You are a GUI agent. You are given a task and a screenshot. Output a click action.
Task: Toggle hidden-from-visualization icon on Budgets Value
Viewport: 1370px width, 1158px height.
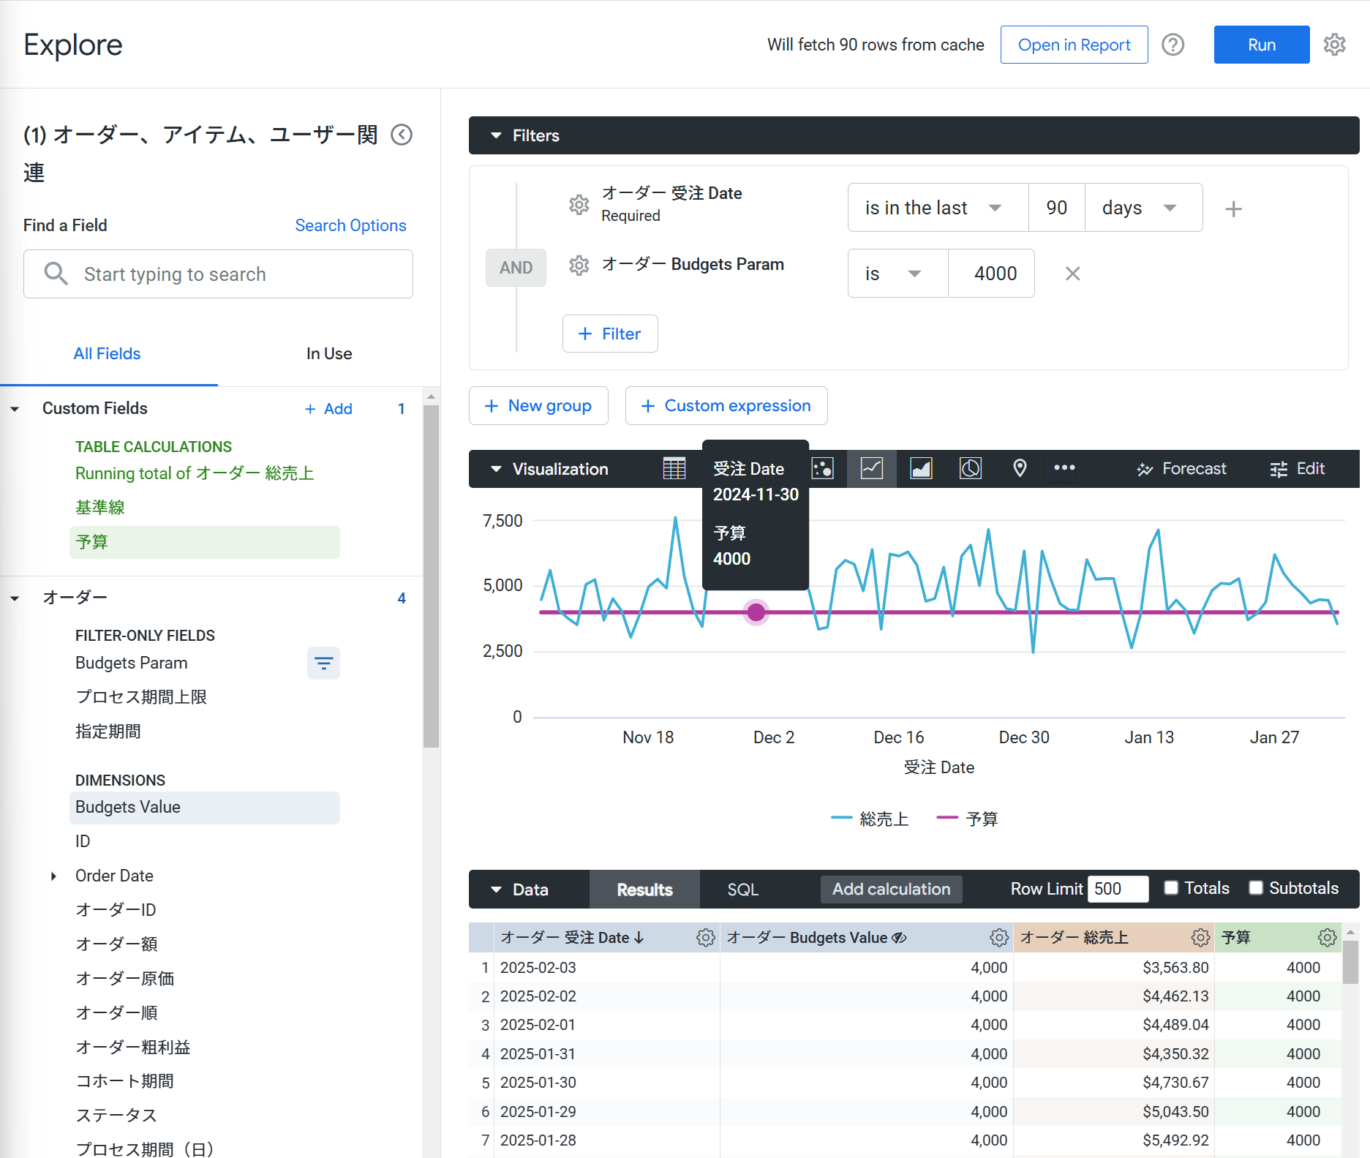tap(900, 938)
